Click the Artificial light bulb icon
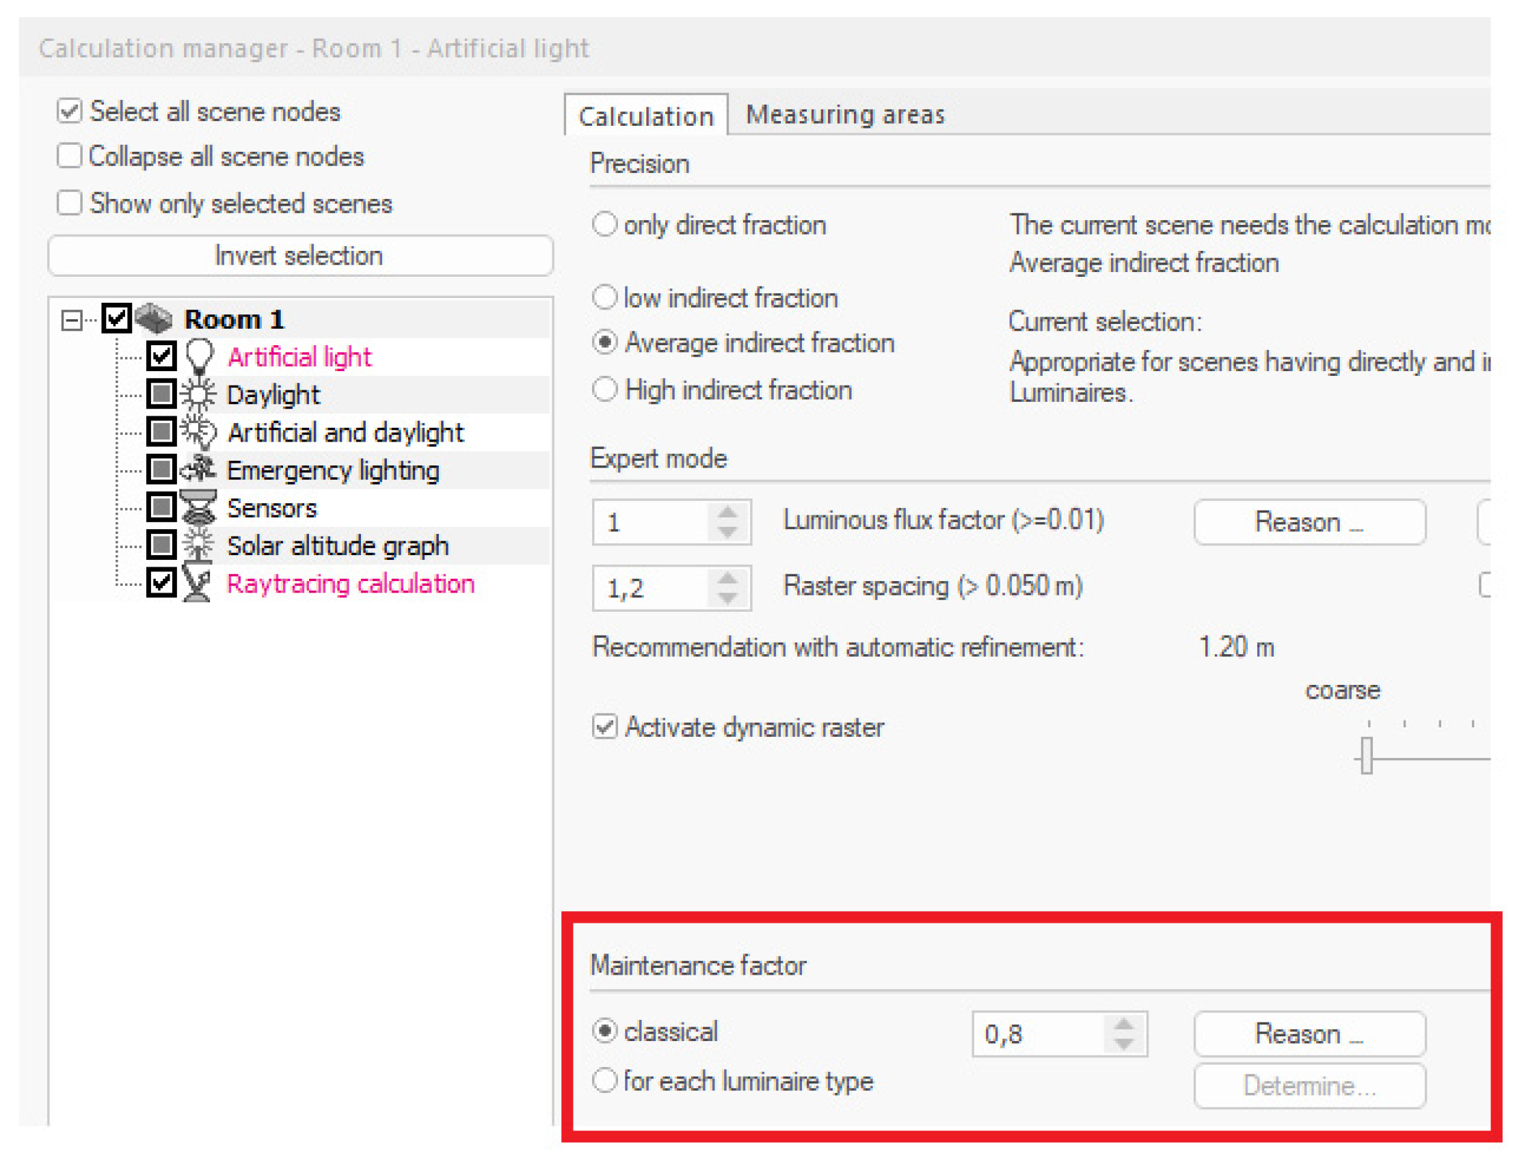This screenshot has height=1162, width=1513. 199,356
